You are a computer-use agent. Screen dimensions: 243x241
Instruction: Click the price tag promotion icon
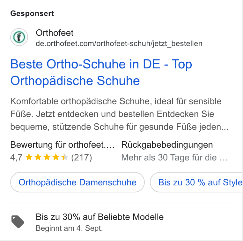[18, 222]
